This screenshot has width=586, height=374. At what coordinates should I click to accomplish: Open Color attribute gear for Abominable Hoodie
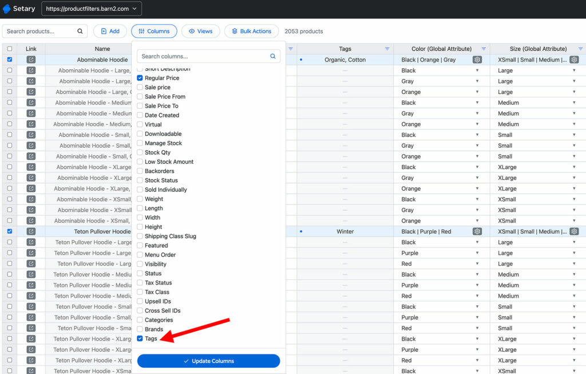tap(477, 60)
